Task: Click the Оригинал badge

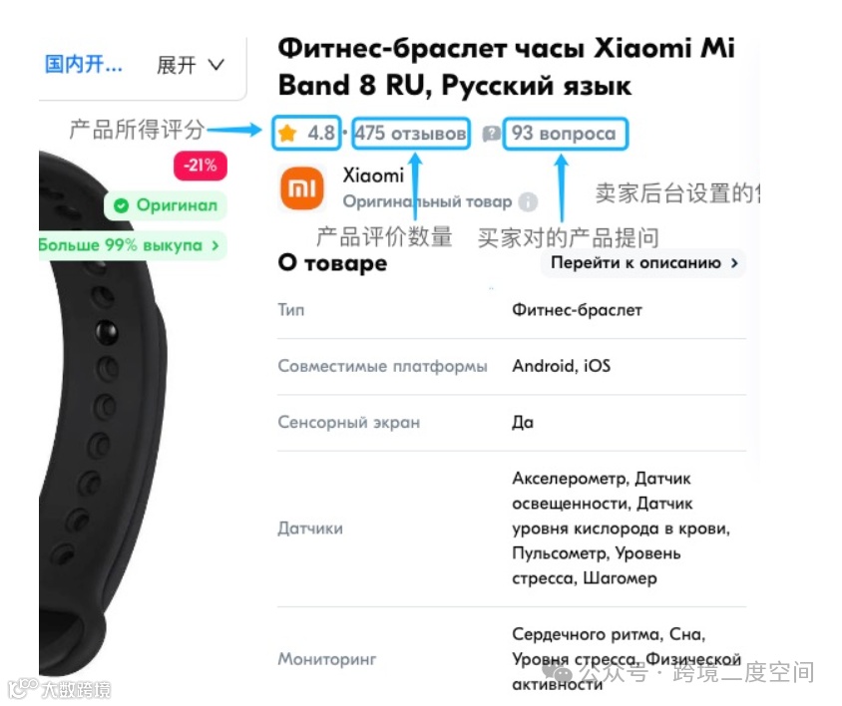Action: (166, 205)
